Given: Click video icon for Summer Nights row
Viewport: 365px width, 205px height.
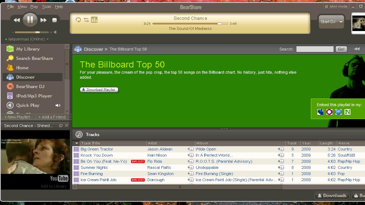Looking at the screenshot, I should click(x=76, y=167).
